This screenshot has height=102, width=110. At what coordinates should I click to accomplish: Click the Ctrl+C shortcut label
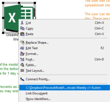99,28
